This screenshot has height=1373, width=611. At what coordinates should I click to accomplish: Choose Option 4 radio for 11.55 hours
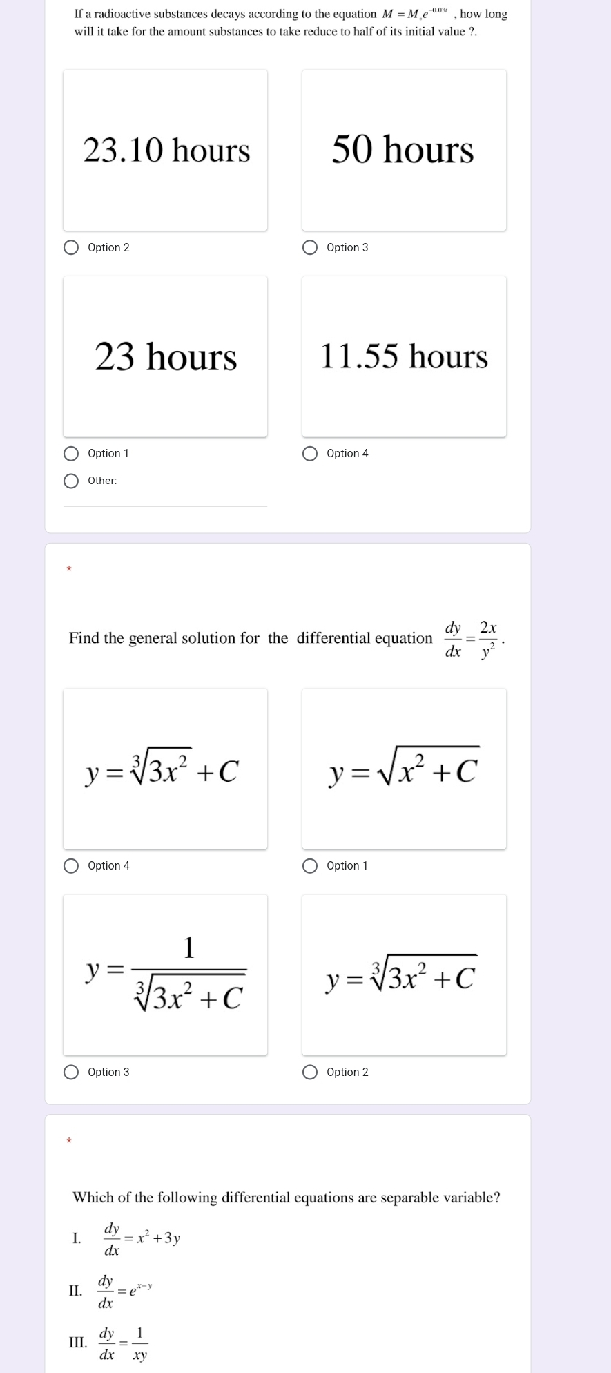(310, 454)
